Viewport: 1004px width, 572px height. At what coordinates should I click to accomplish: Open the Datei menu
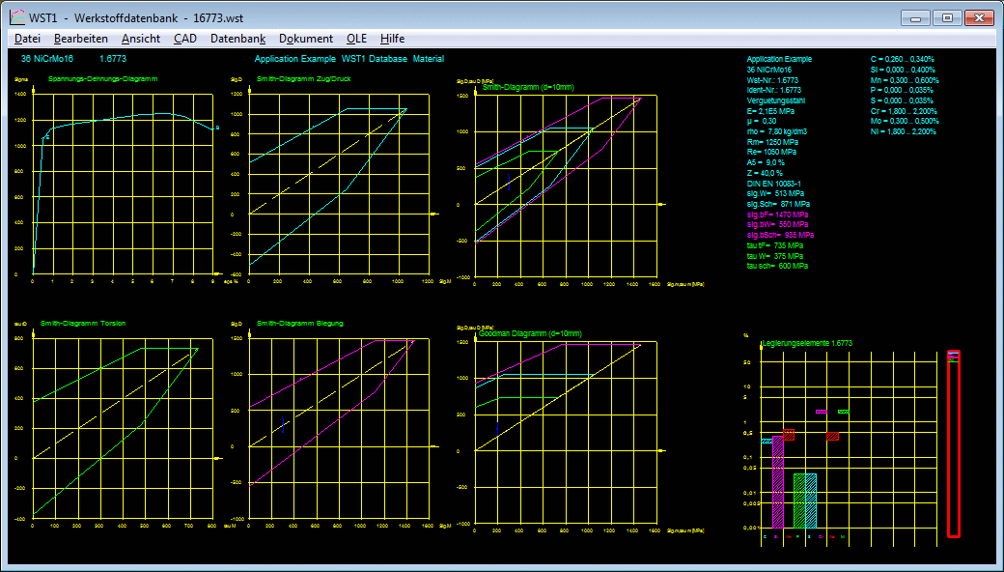[27, 39]
